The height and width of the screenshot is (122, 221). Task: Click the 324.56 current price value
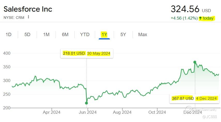coord(185,9)
